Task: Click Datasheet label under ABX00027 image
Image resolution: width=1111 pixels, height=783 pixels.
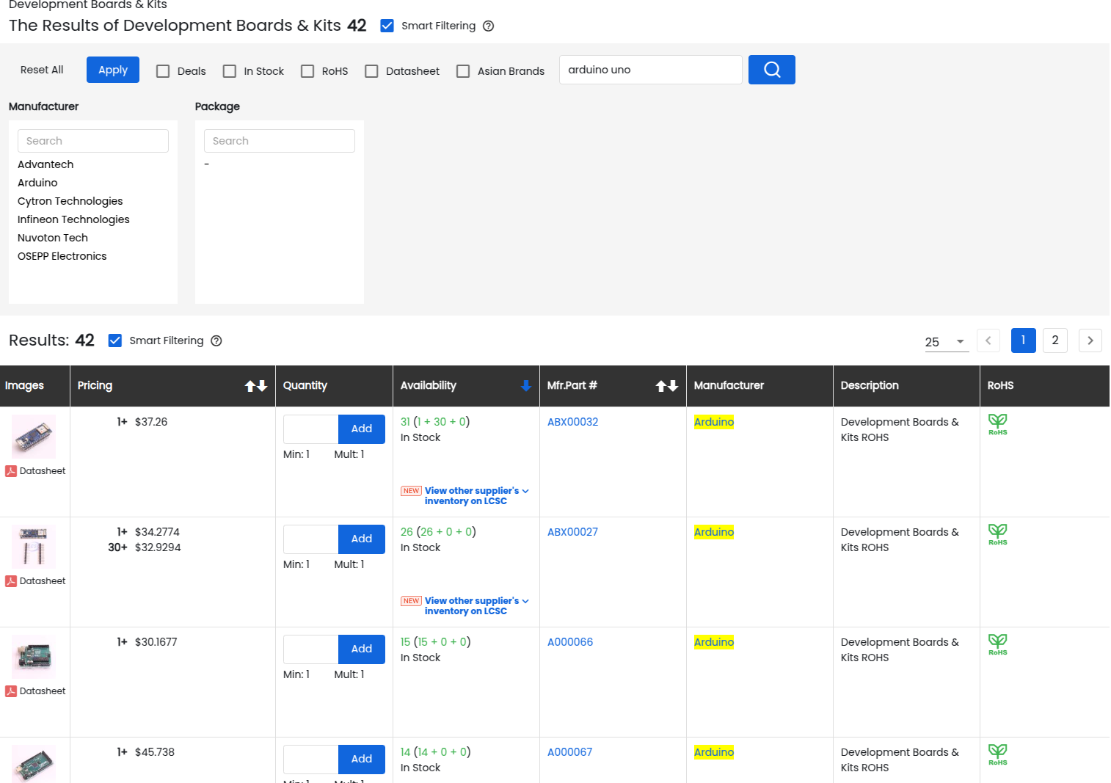Action: pos(43,581)
